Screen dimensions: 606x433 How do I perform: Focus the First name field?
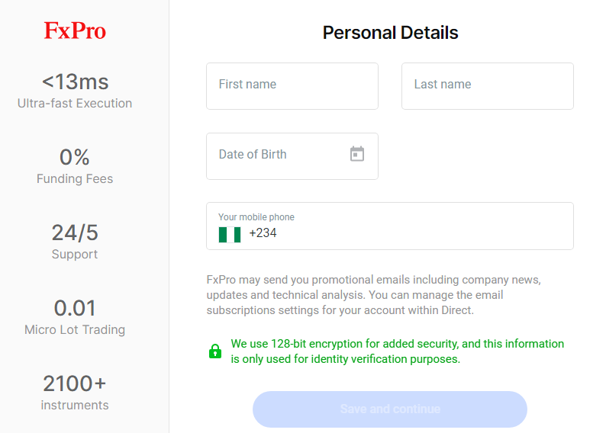292,85
